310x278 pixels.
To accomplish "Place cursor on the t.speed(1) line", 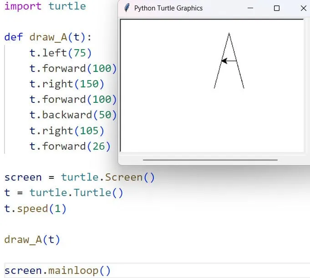I will click(35, 209).
